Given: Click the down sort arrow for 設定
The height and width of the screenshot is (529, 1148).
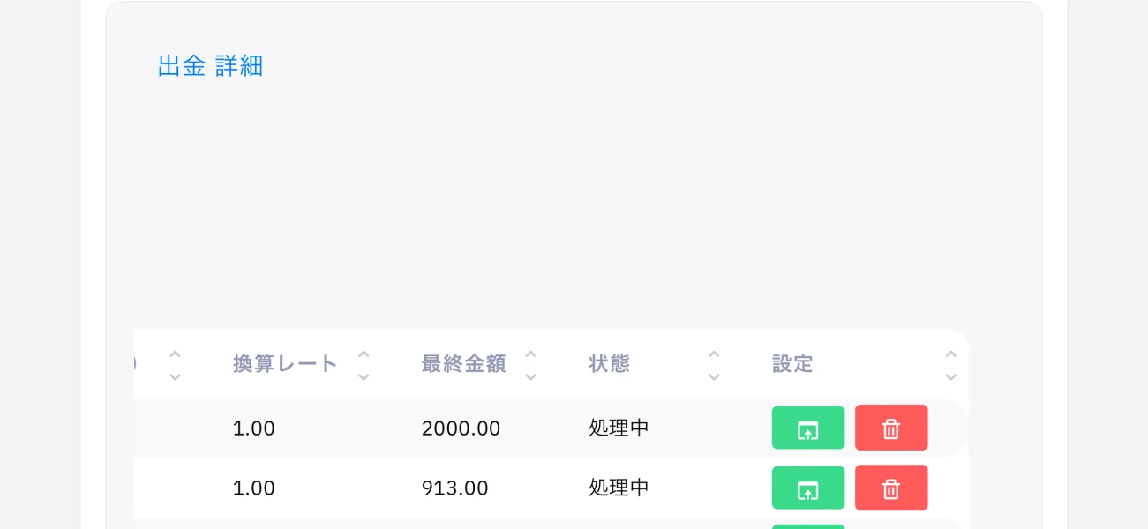Looking at the screenshot, I should click(x=950, y=376).
